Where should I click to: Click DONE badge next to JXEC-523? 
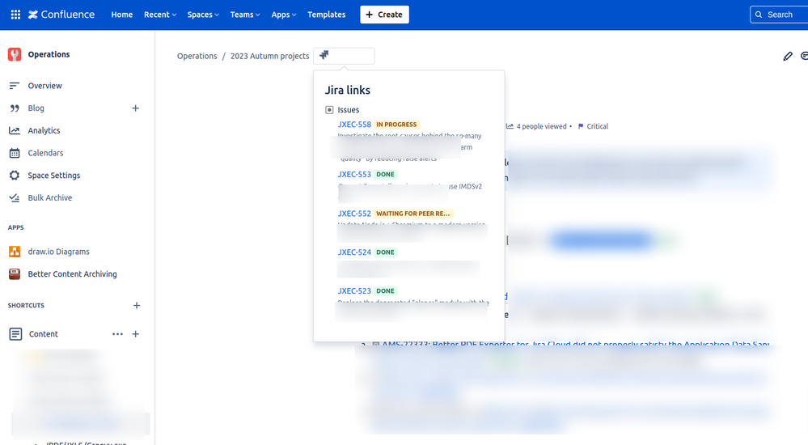click(x=385, y=290)
